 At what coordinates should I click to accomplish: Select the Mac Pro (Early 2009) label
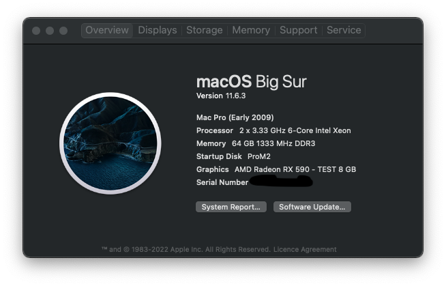point(235,117)
